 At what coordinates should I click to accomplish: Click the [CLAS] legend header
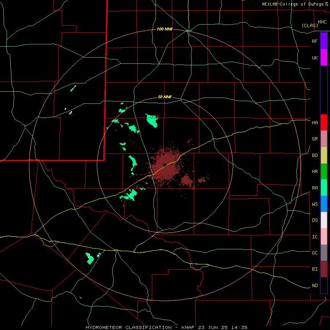310,25
